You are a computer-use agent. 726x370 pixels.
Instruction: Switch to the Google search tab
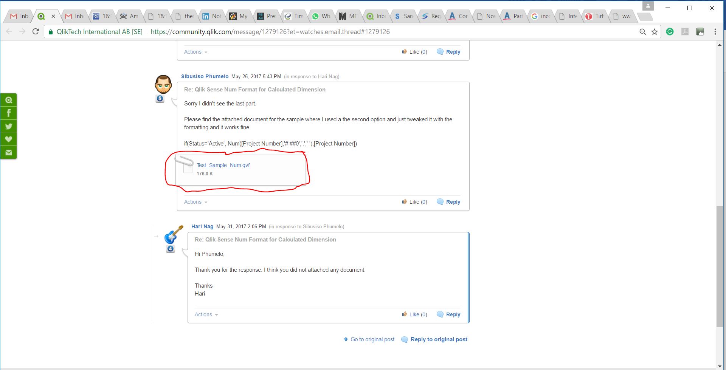541,16
